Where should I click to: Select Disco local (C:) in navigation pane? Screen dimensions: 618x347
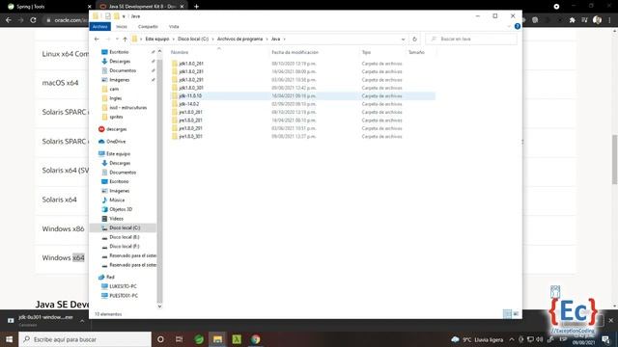click(x=125, y=227)
